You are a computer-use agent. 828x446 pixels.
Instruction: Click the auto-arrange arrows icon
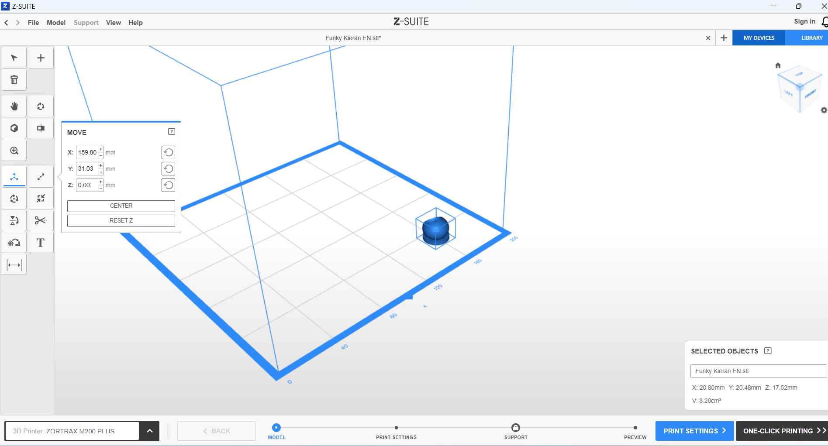point(41,199)
